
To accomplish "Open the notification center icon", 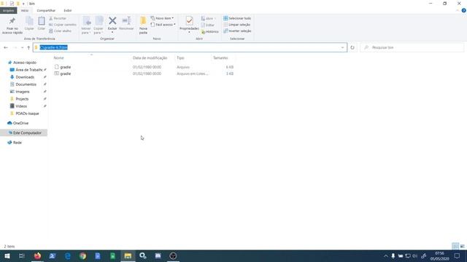I will click(457, 255).
